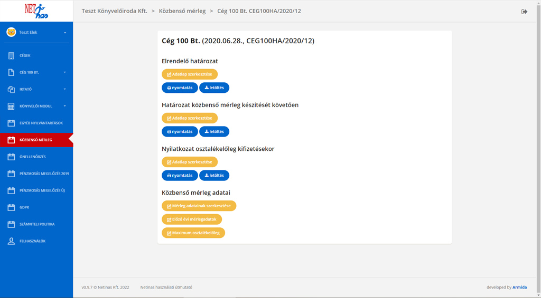Expand the Iktató sidebar submenu arrow

[x=65, y=89]
